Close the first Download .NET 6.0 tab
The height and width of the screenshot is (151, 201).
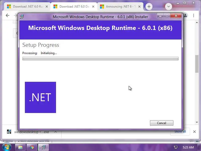pos(47,7)
